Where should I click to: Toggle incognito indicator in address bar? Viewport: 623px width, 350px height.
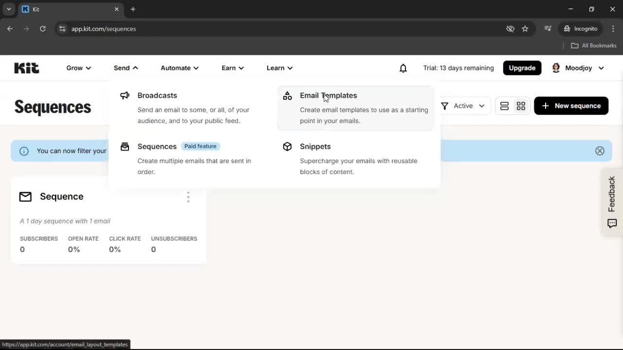tap(580, 29)
